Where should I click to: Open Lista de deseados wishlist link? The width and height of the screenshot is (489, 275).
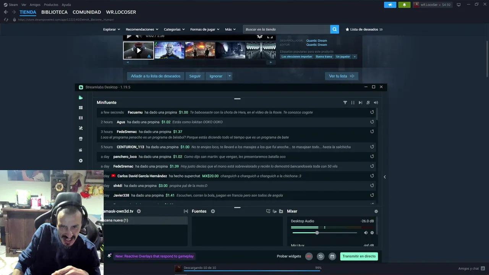click(364, 29)
